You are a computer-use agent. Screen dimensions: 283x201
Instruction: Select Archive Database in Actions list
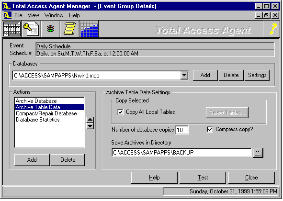tap(49, 101)
